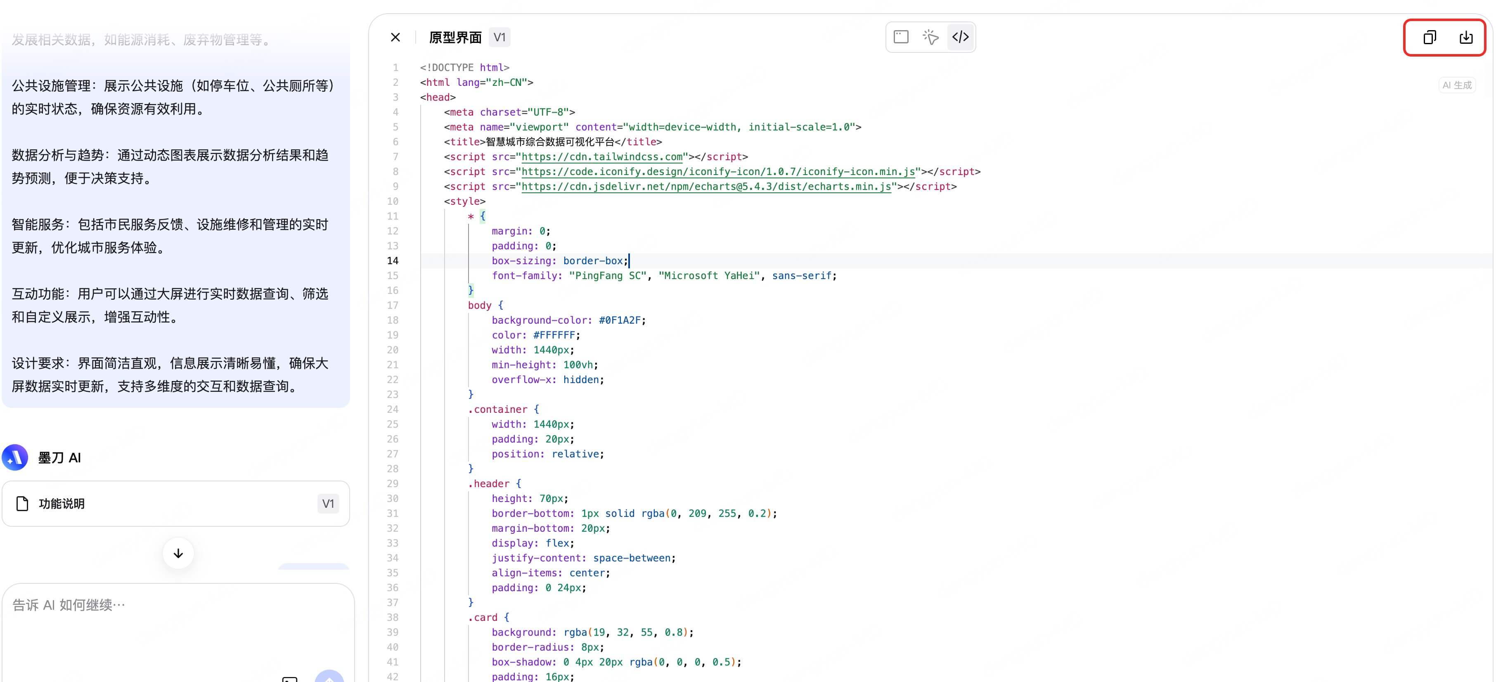Focus the 告诉 AI 如何继续 input

point(178,605)
